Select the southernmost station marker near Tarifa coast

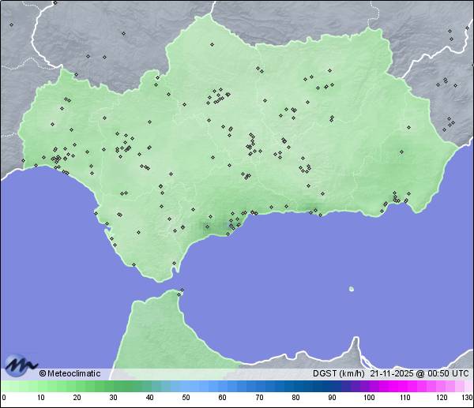point(134,264)
